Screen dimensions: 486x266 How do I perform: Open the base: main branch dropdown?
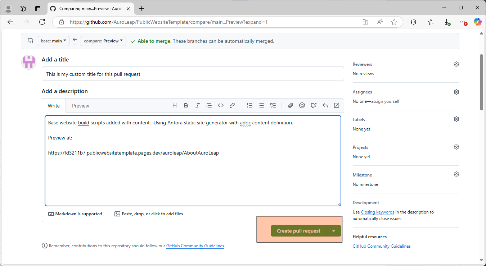[x=54, y=41]
